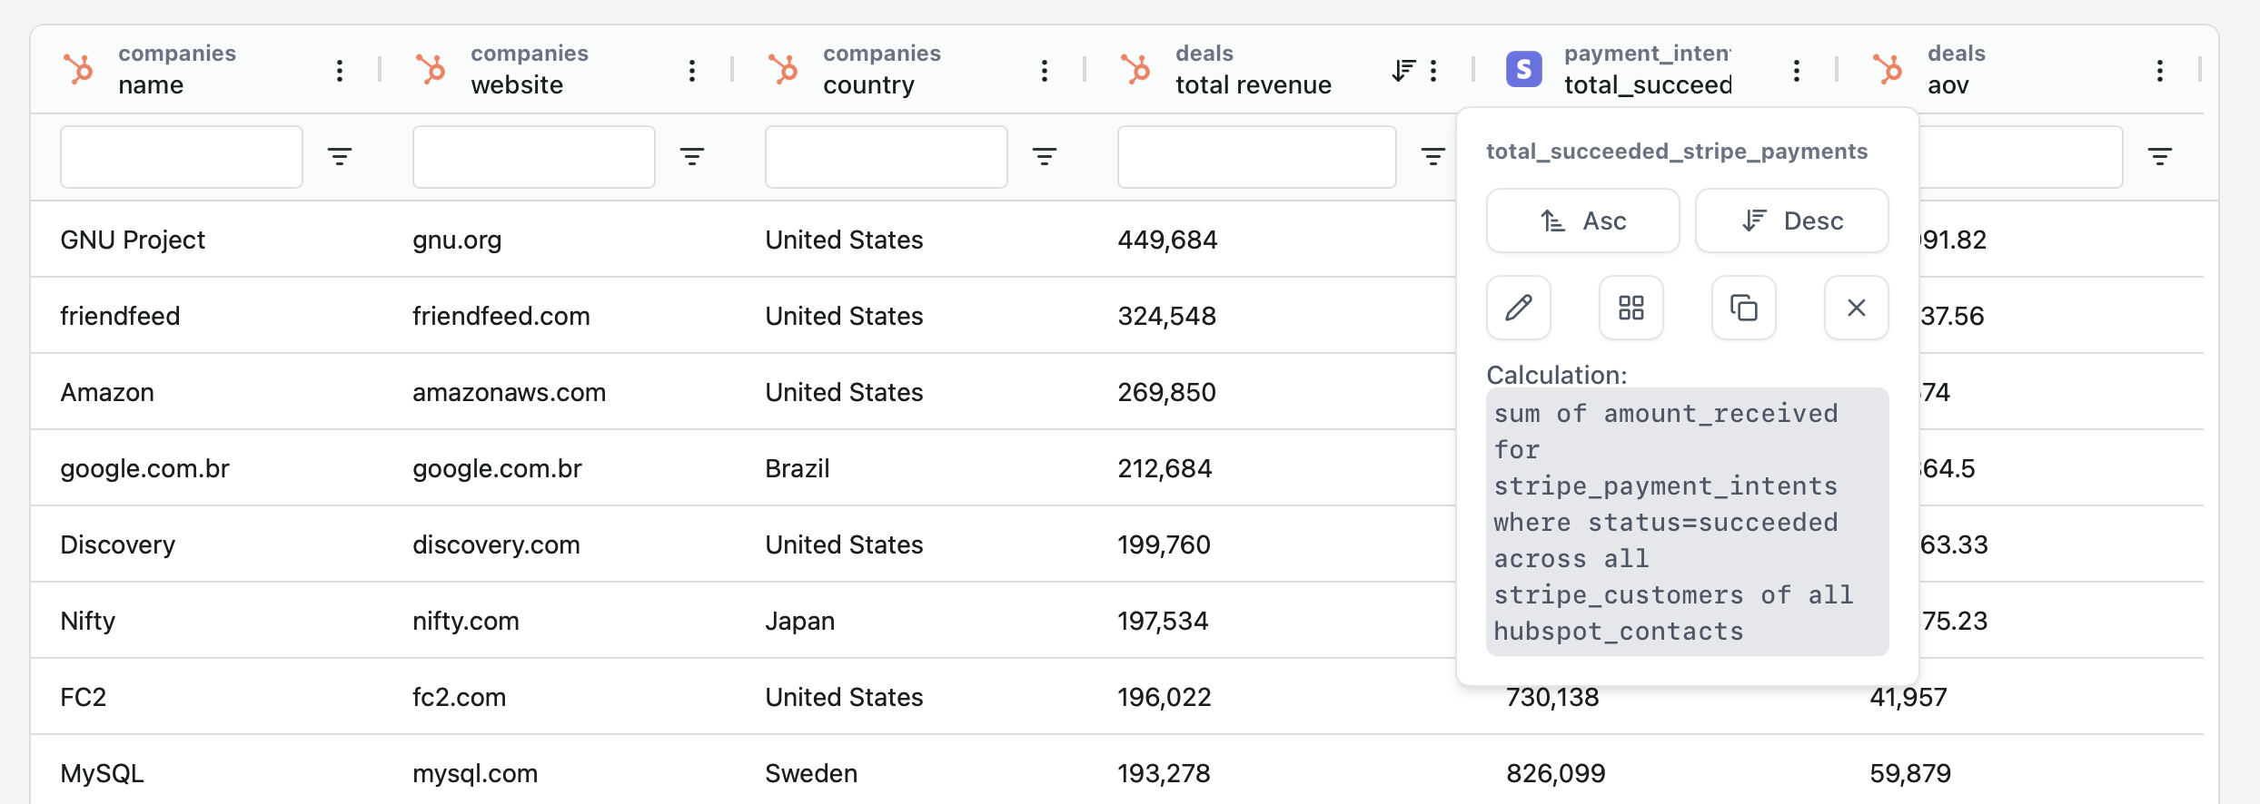This screenshot has width=2260, height=804.
Task: Click the grid layout icon in popup
Action: [x=1631, y=308]
